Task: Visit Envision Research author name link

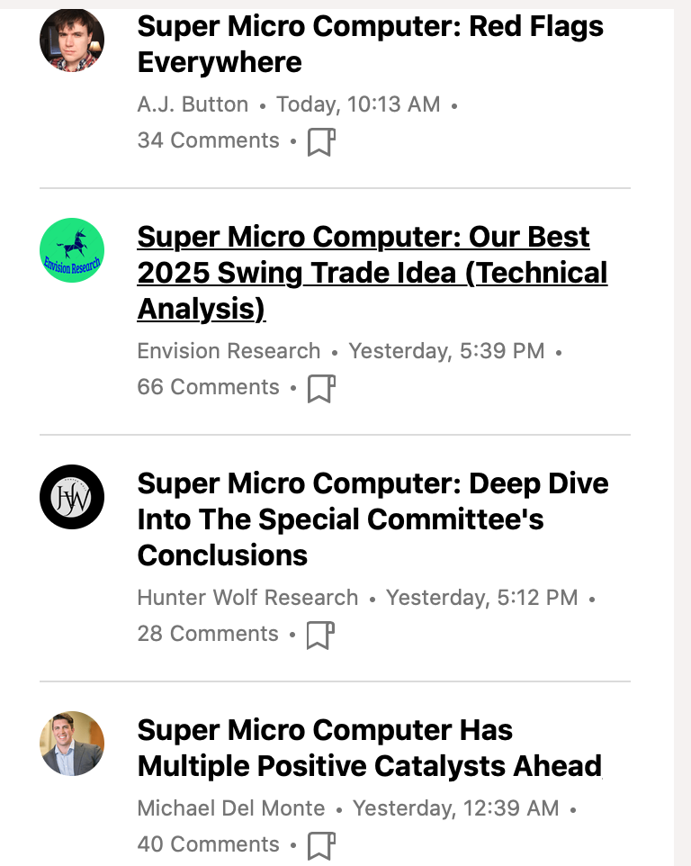Action: point(229,351)
